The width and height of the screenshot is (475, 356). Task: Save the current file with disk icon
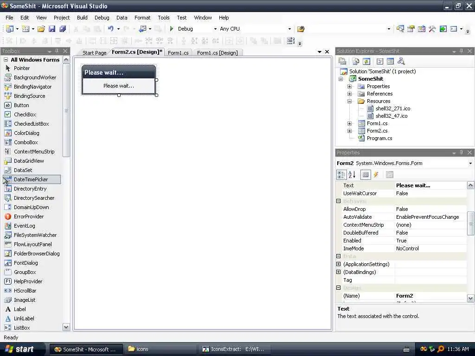coord(52,29)
